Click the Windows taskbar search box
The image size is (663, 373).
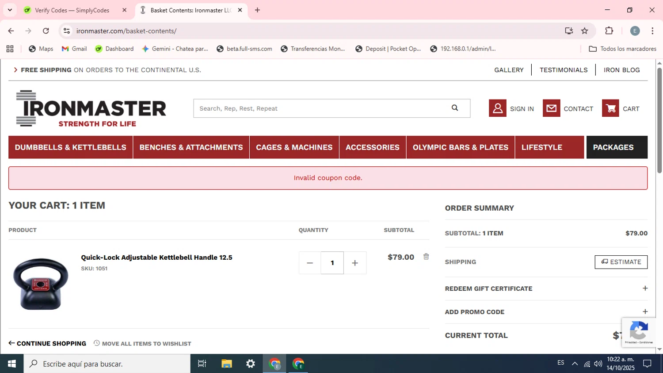[x=107, y=364]
